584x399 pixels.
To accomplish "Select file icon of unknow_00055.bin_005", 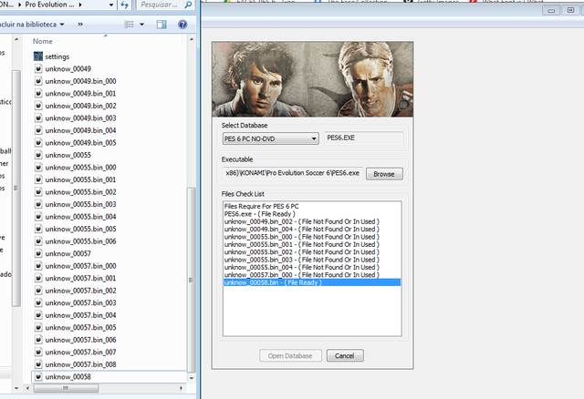I will pos(38,229).
